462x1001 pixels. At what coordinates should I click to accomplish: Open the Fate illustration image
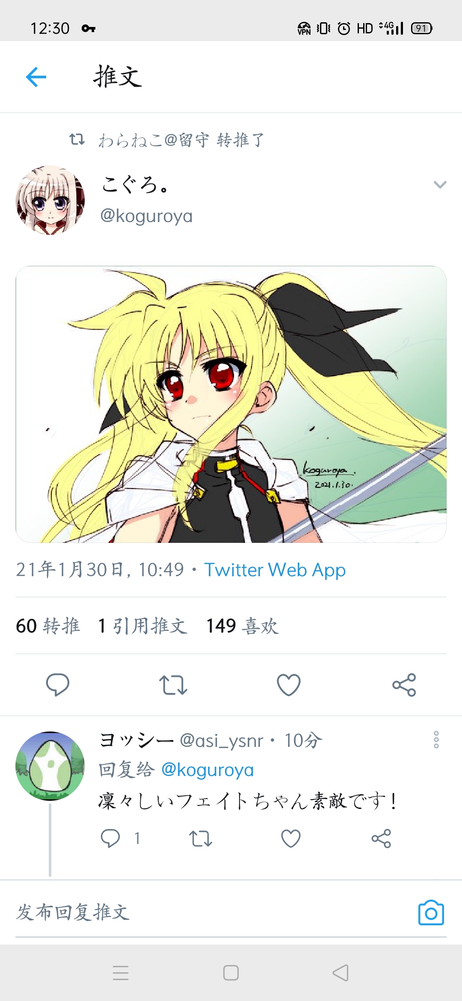click(x=231, y=404)
